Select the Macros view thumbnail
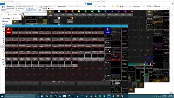Screen dimensions: 174x98 (x=116, y=57)
